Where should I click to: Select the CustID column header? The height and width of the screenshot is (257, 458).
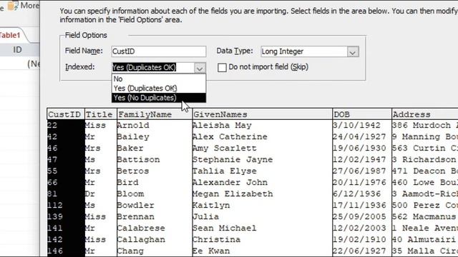65,114
